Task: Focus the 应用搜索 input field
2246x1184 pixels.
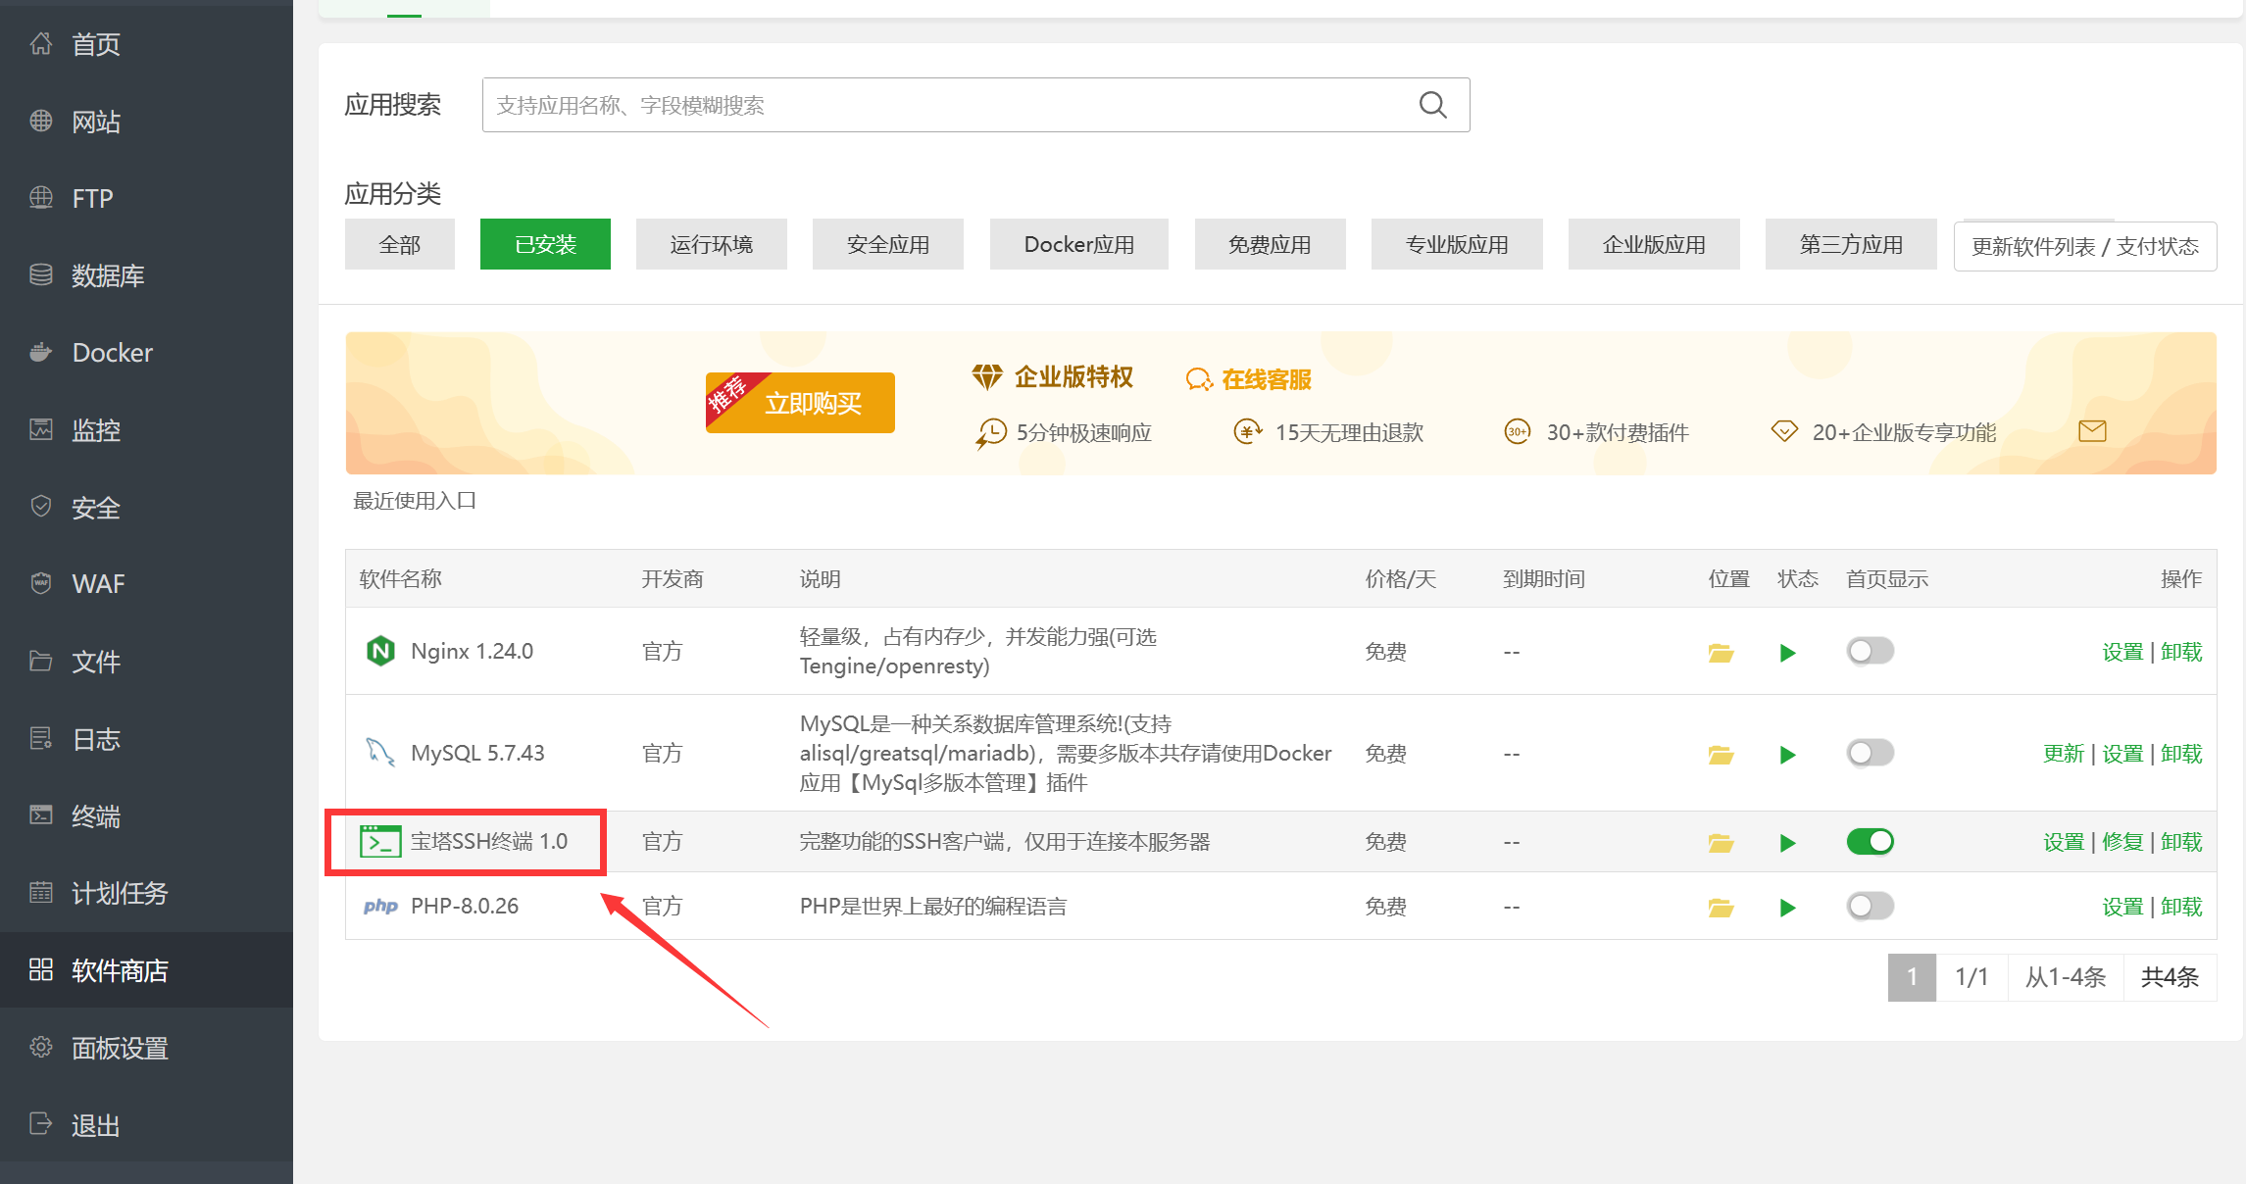Action: tap(975, 105)
